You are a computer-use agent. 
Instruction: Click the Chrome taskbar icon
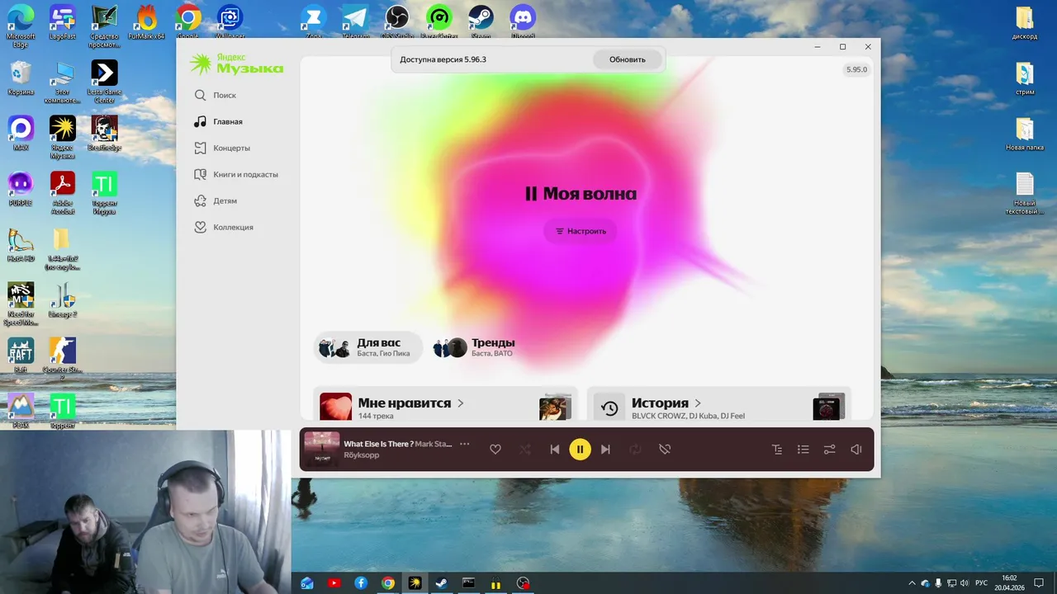point(388,583)
